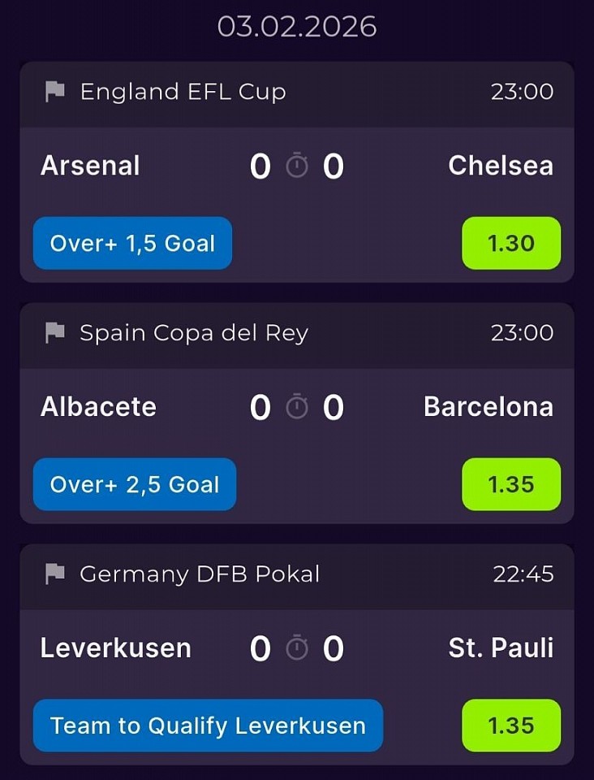This screenshot has width=594, height=780.
Task: Tap the 1.30 odds on Arsenal match
Action: 511,243
